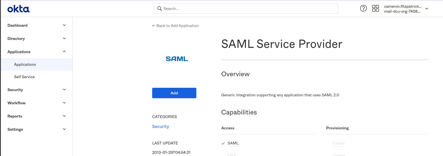Open Workflow in the sidebar

coord(16,103)
